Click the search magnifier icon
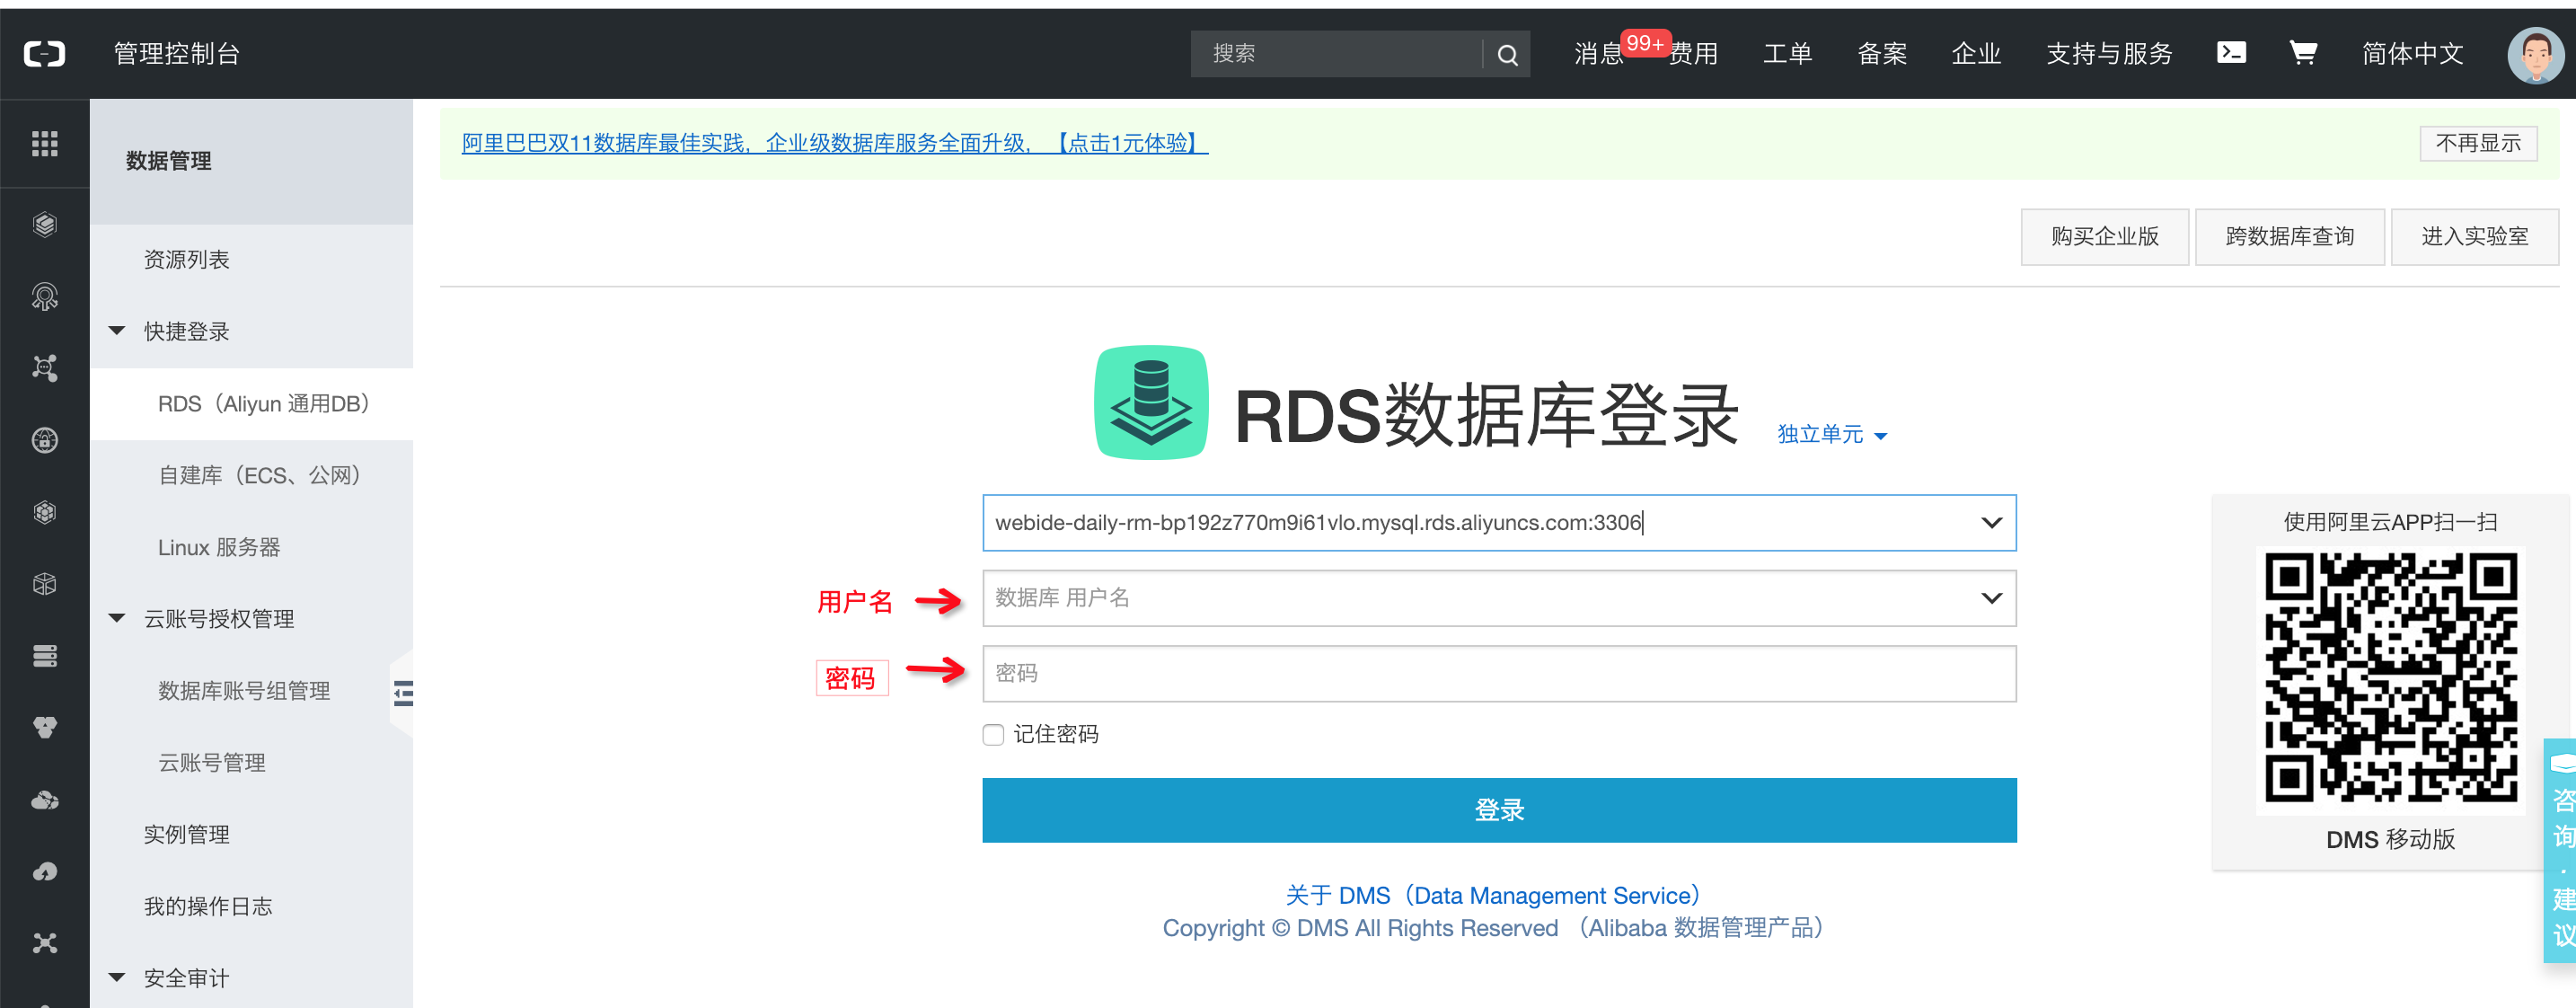 pos(1506,54)
